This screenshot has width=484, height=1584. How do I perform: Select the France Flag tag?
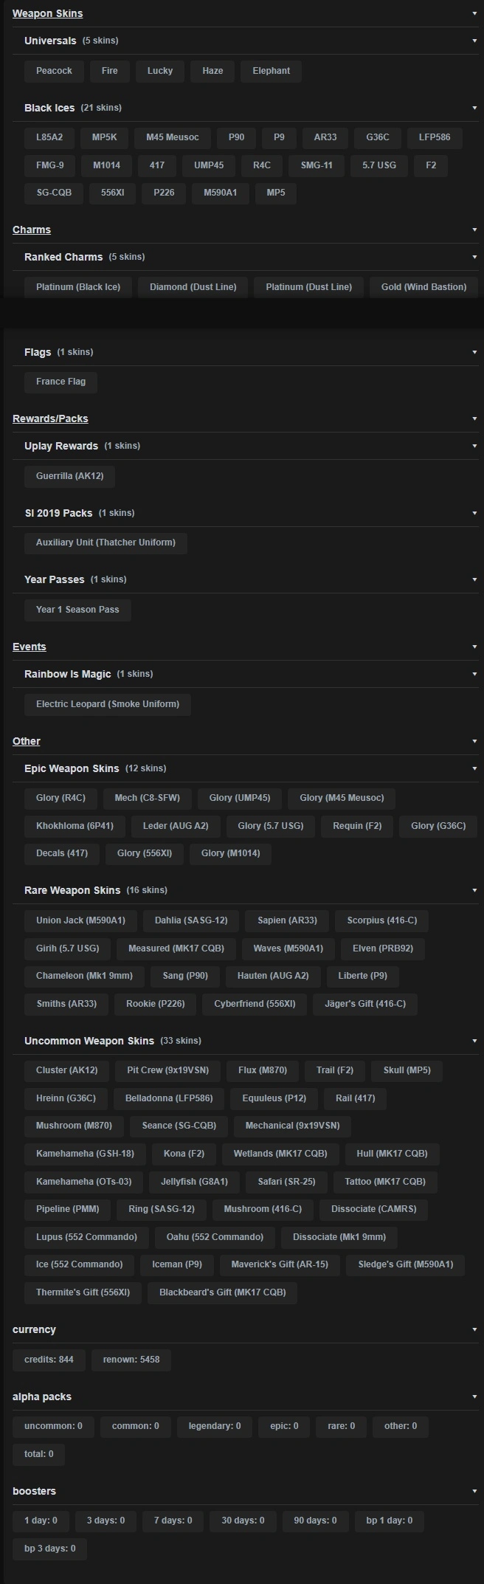[x=60, y=382]
